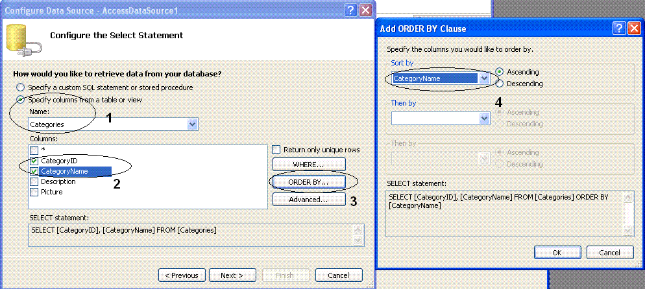Click the Advanced... button

pos(308,200)
